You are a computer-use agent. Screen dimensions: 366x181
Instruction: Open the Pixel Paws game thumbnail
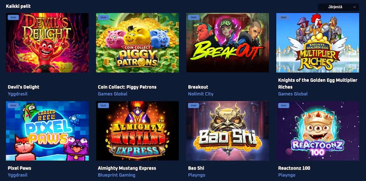(47, 131)
